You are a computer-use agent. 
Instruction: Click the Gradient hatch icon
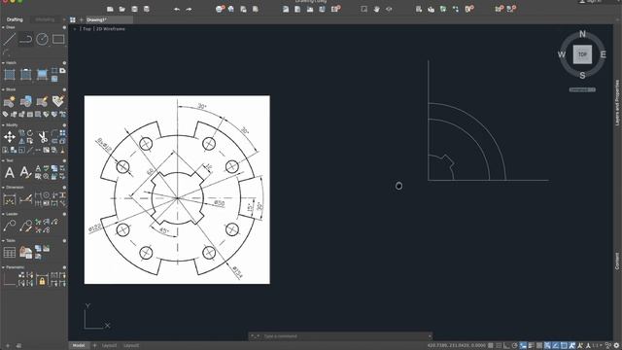coord(42,74)
